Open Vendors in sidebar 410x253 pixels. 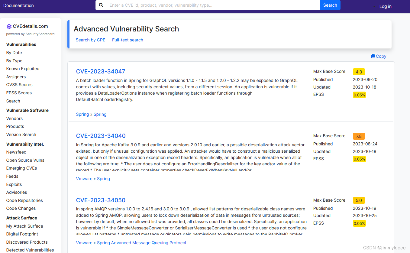tap(15, 118)
